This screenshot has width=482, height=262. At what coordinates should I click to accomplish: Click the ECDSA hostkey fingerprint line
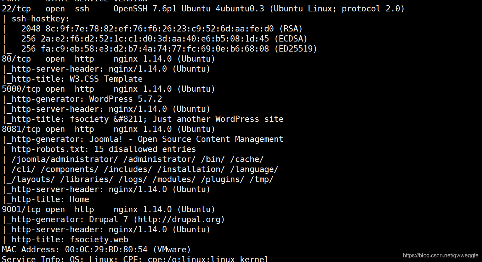pyautogui.click(x=155, y=39)
